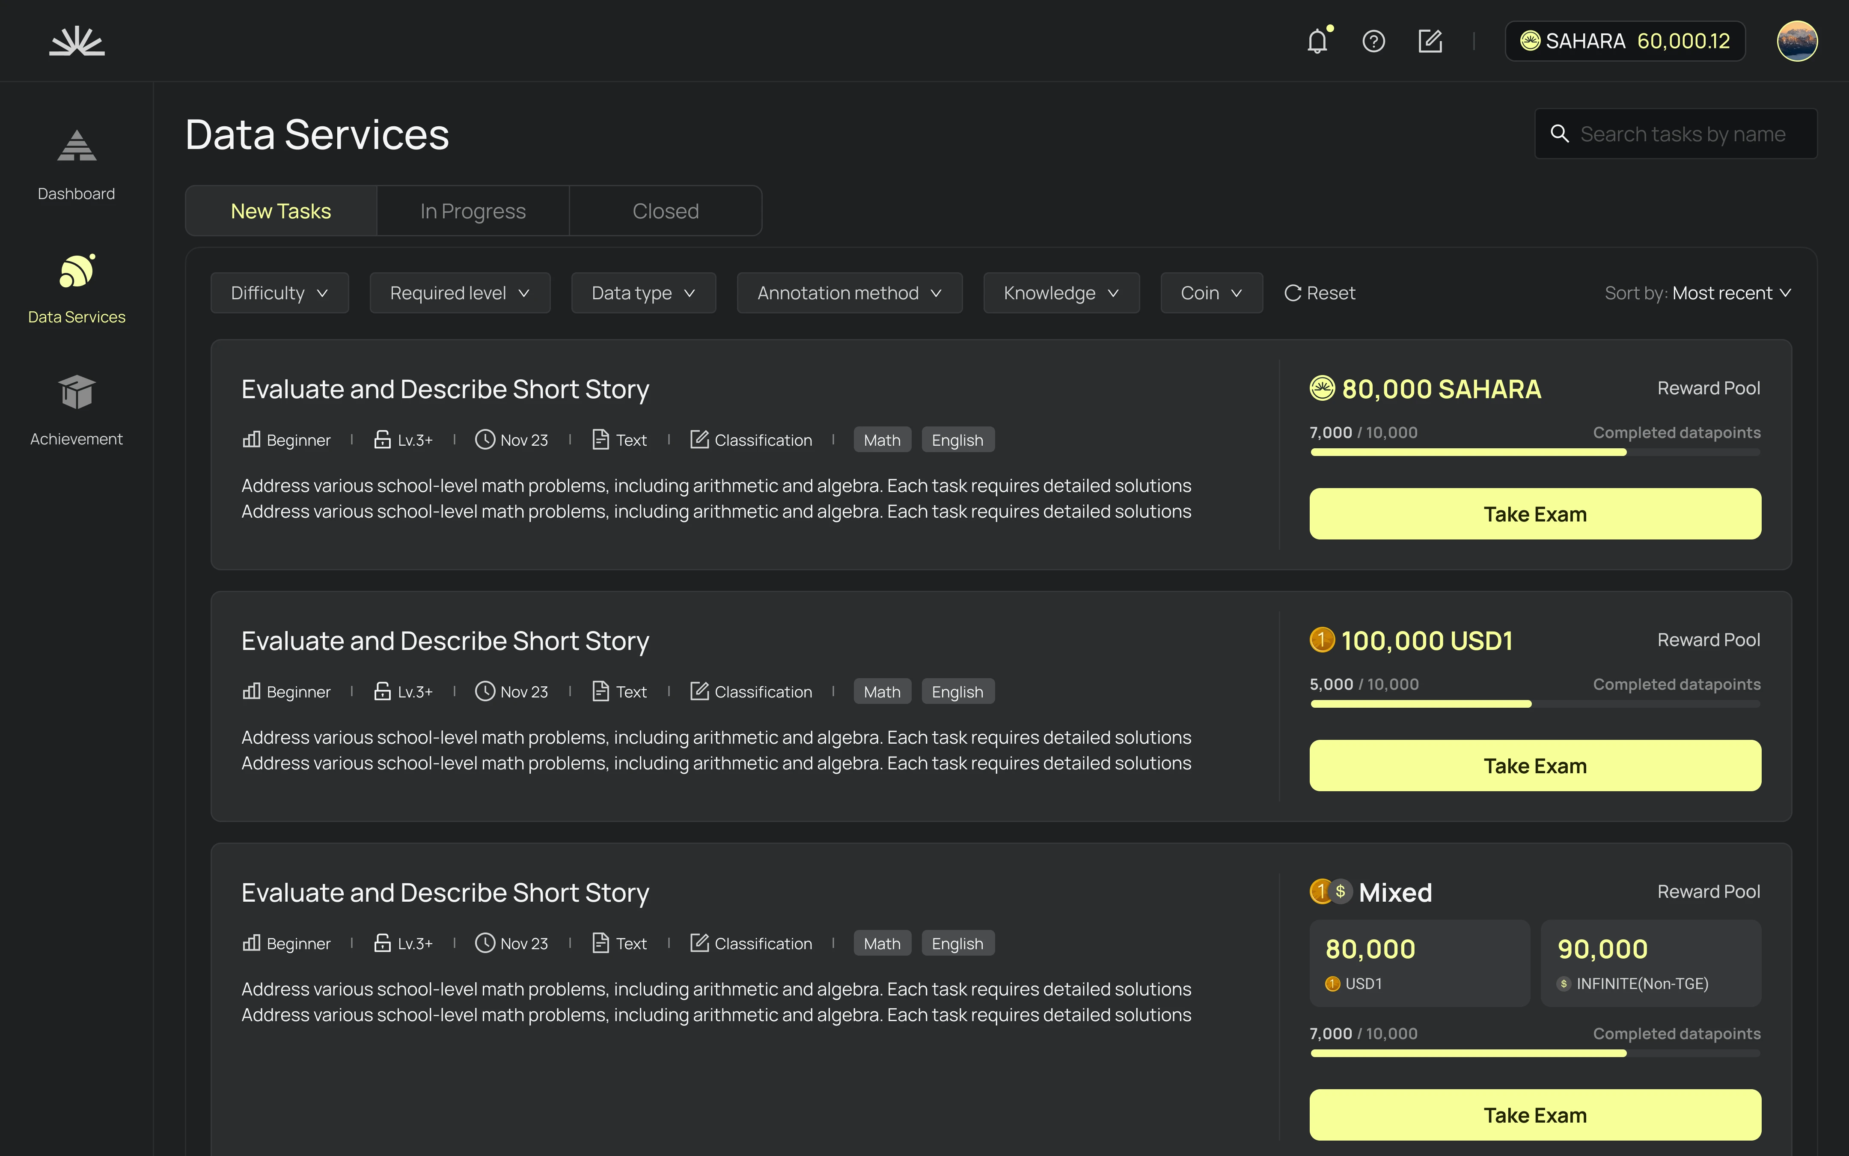The height and width of the screenshot is (1156, 1849).
Task: Open the Annotation method dropdown
Action: tap(849, 293)
